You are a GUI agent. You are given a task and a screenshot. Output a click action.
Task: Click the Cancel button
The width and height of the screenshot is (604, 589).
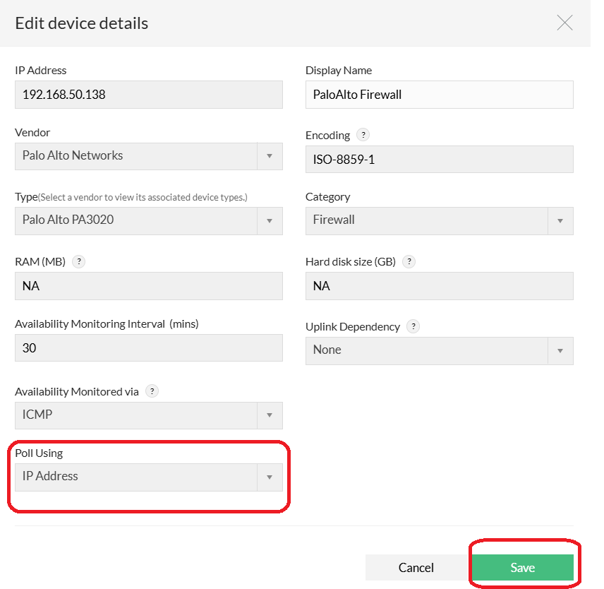coord(416,567)
